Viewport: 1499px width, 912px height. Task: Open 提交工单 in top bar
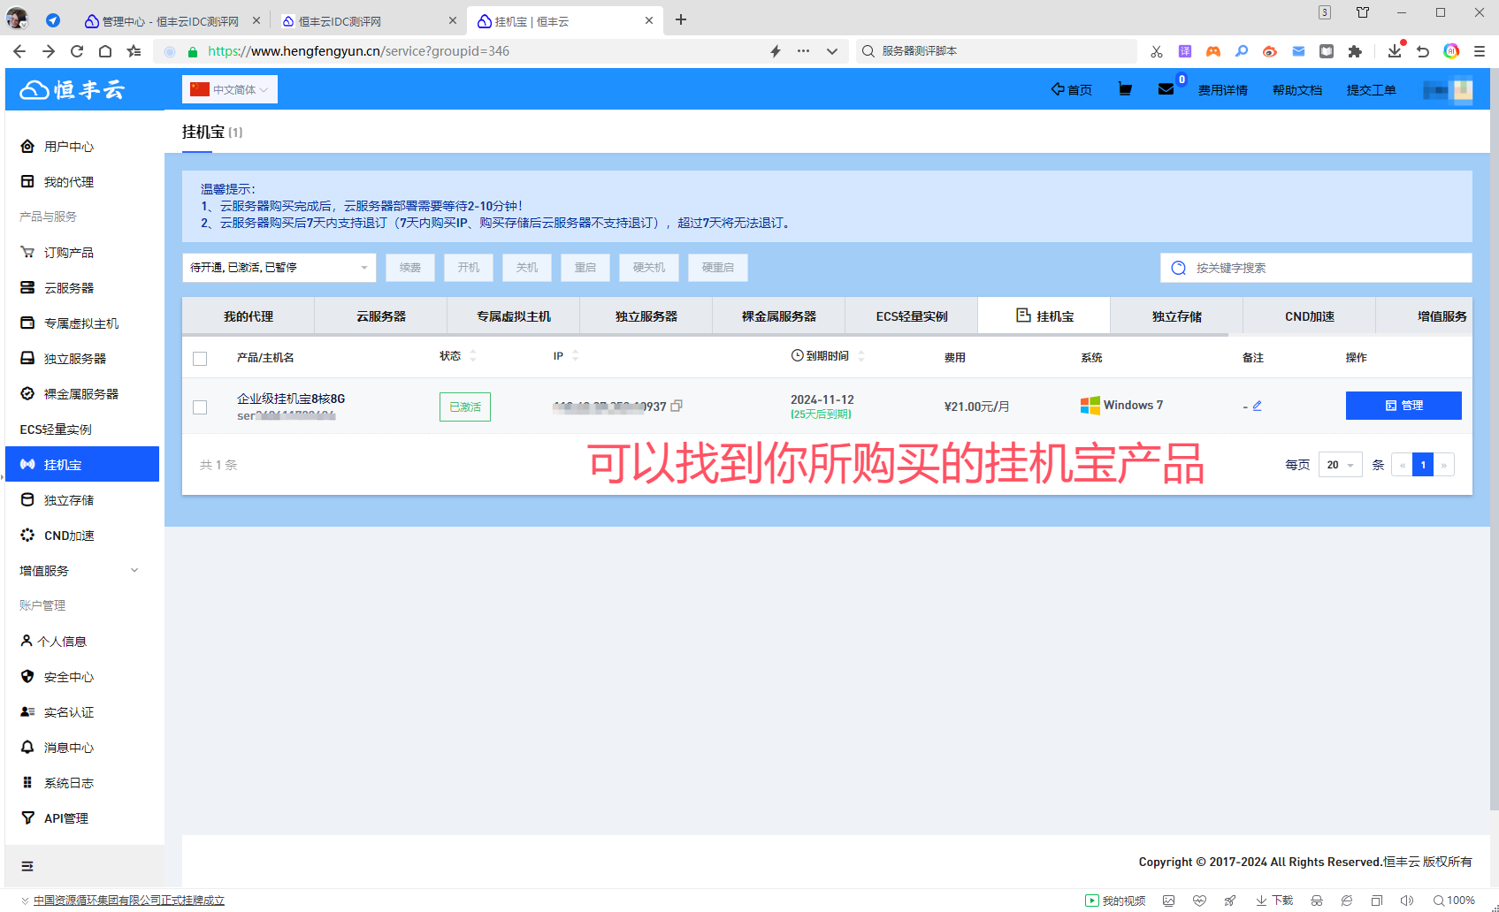[1372, 90]
